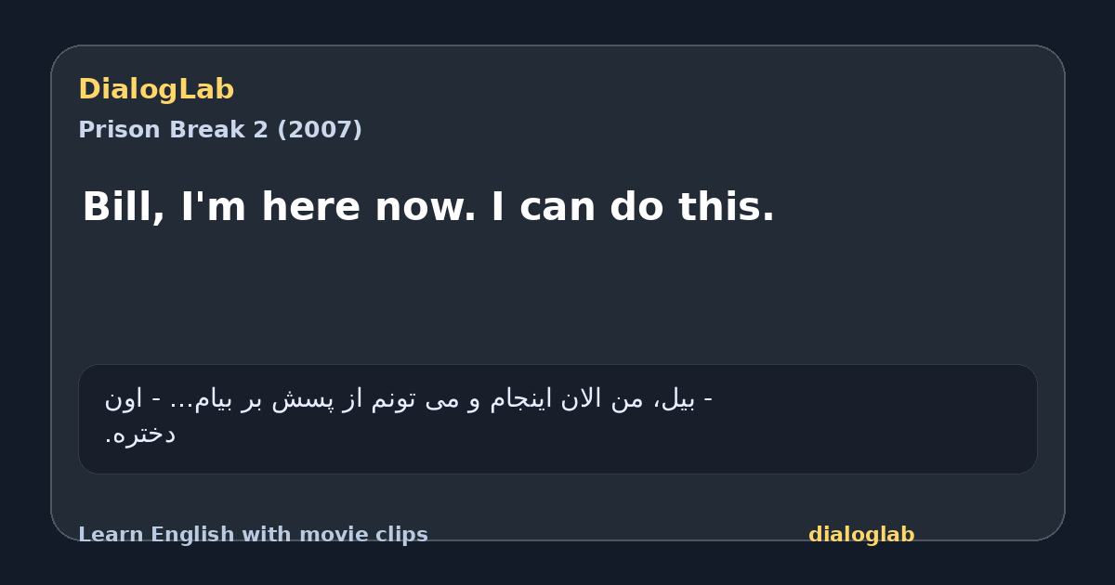Click the DialogLab logo title
Image resolution: width=1115 pixels, height=585 pixels.
[x=156, y=89]
